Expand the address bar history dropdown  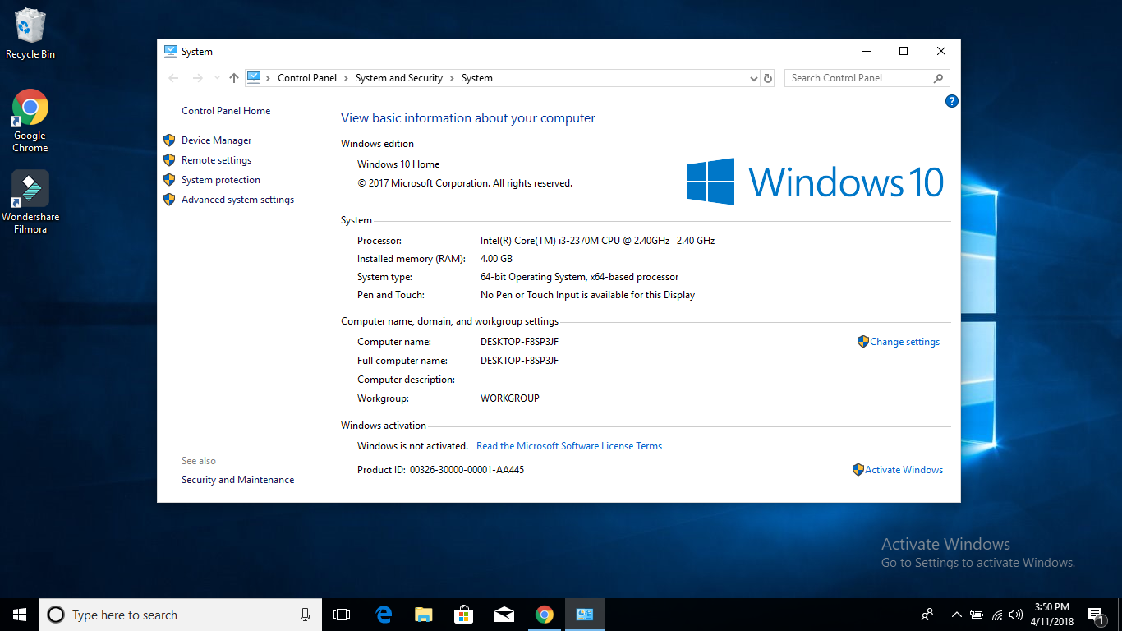pos(754,78)
